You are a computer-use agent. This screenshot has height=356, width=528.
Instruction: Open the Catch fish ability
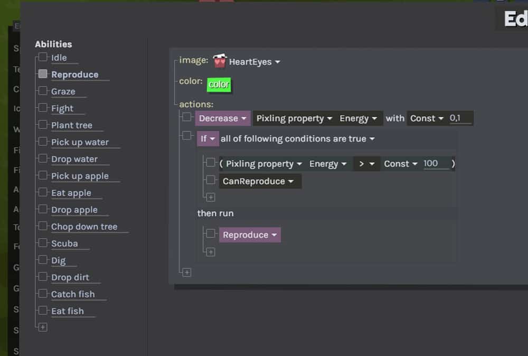[73, 294]
